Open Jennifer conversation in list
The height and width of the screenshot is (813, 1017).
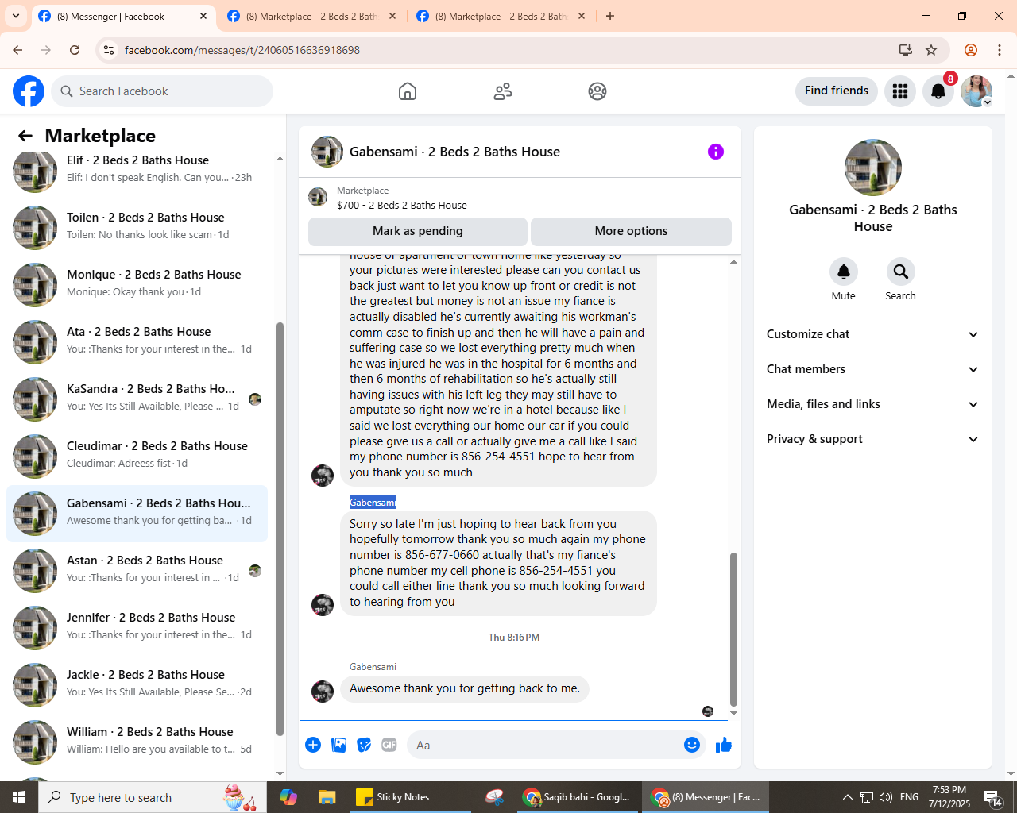137,628
